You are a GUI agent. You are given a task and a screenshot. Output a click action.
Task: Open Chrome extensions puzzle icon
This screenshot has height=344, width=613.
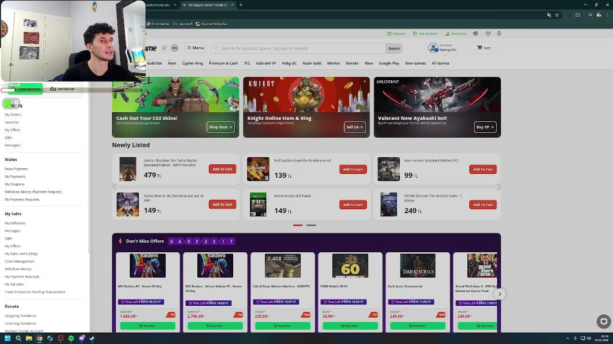(x=578, y=15)
